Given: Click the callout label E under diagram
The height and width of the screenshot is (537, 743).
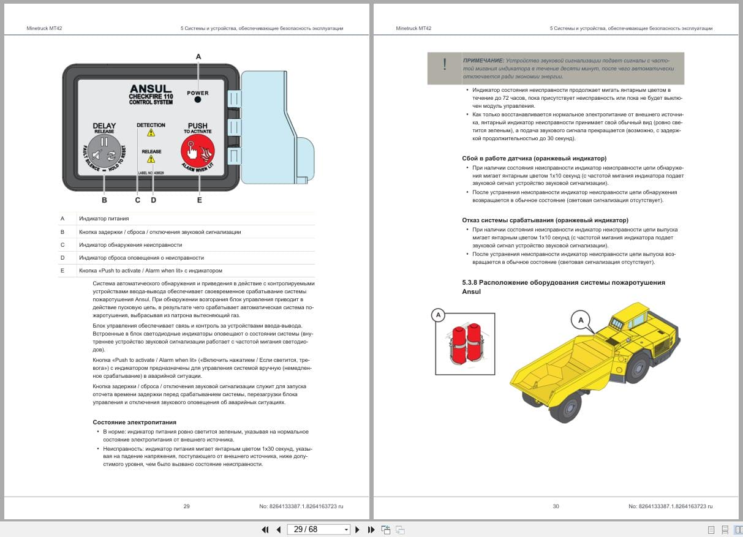Looking at the screenshot, I should (199, 200).
